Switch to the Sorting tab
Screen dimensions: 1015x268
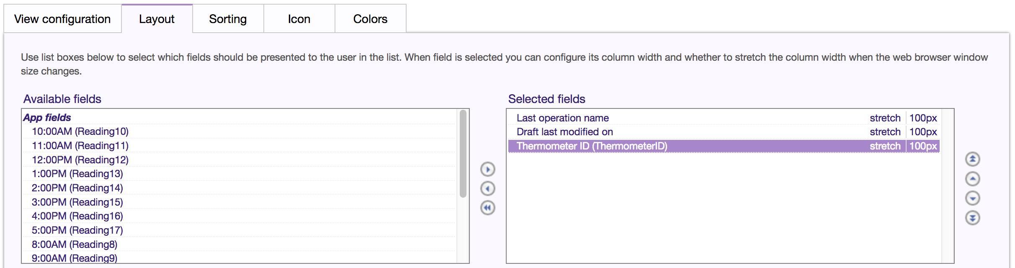click(x=228, y=19)
